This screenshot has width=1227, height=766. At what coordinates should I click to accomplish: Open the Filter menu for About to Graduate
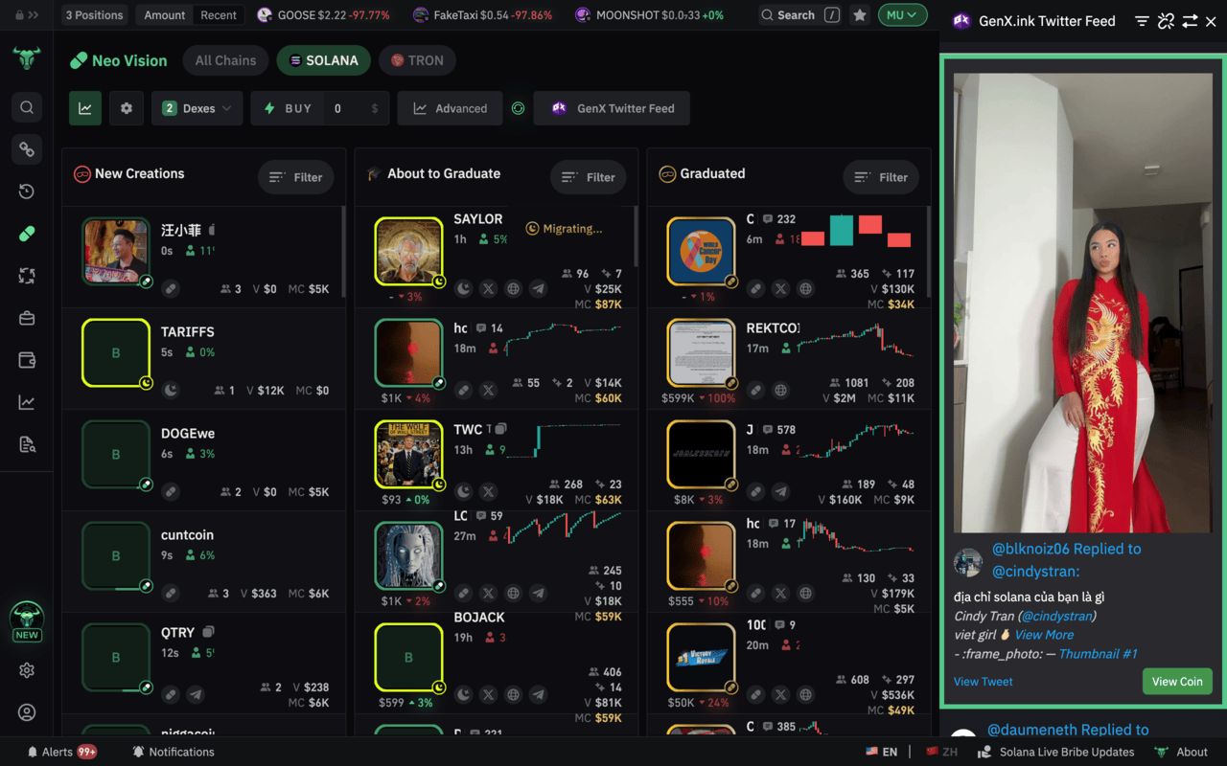coord(588,177)
